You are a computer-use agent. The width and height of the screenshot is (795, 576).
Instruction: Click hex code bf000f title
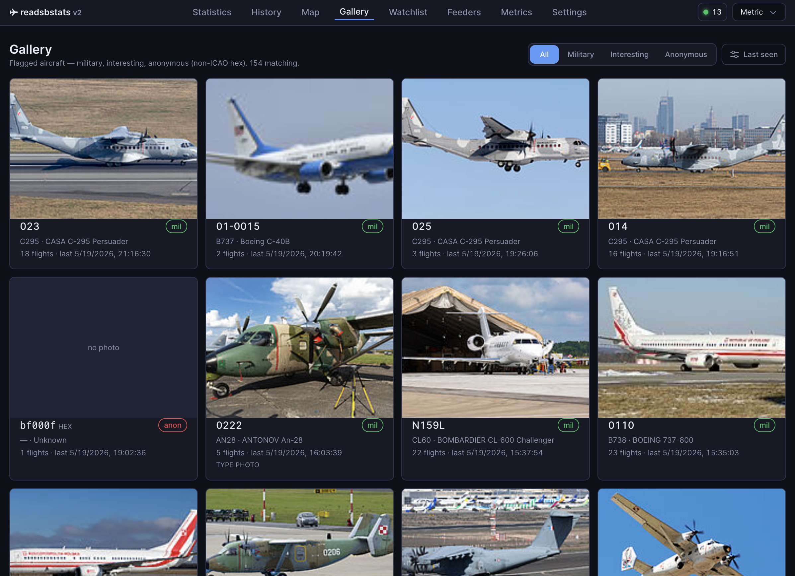(38, 425)
